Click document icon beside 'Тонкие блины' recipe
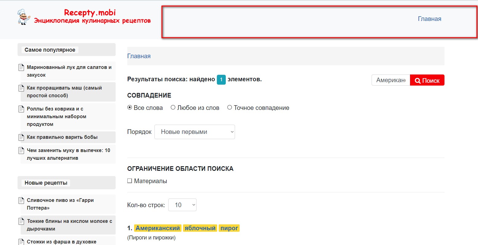The image size is (478, 245). pos(21,221)
